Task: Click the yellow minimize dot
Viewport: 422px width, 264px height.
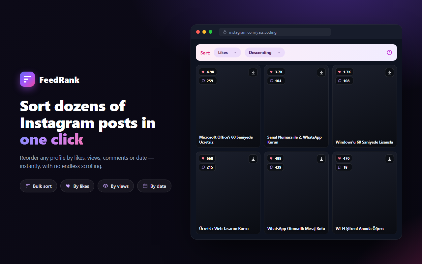Action: pos(204,32)
